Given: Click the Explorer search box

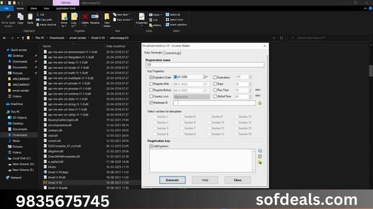Looking at the screenshot, I should (x=329, y=38).
